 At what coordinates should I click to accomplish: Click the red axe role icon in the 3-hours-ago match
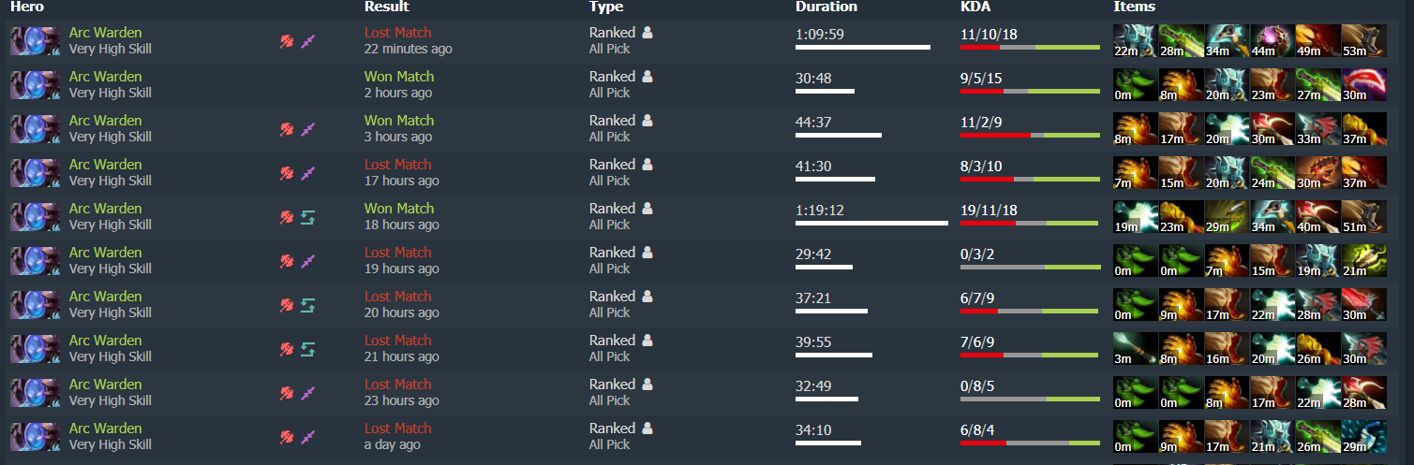pos(287,129)
